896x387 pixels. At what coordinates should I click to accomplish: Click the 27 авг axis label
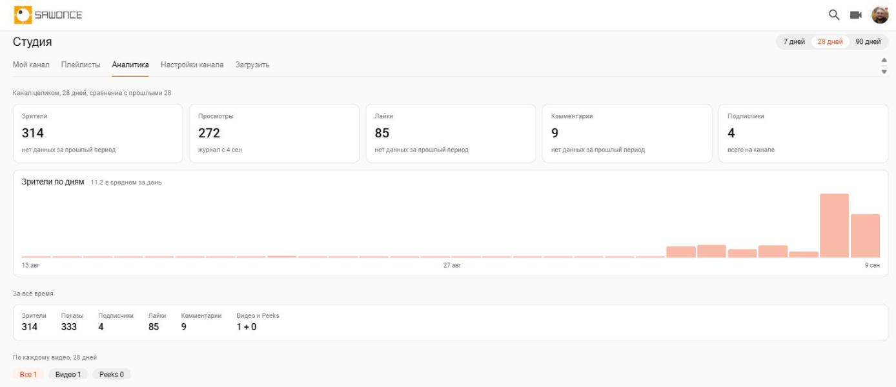pyautogui.click(x=452, y=265)
